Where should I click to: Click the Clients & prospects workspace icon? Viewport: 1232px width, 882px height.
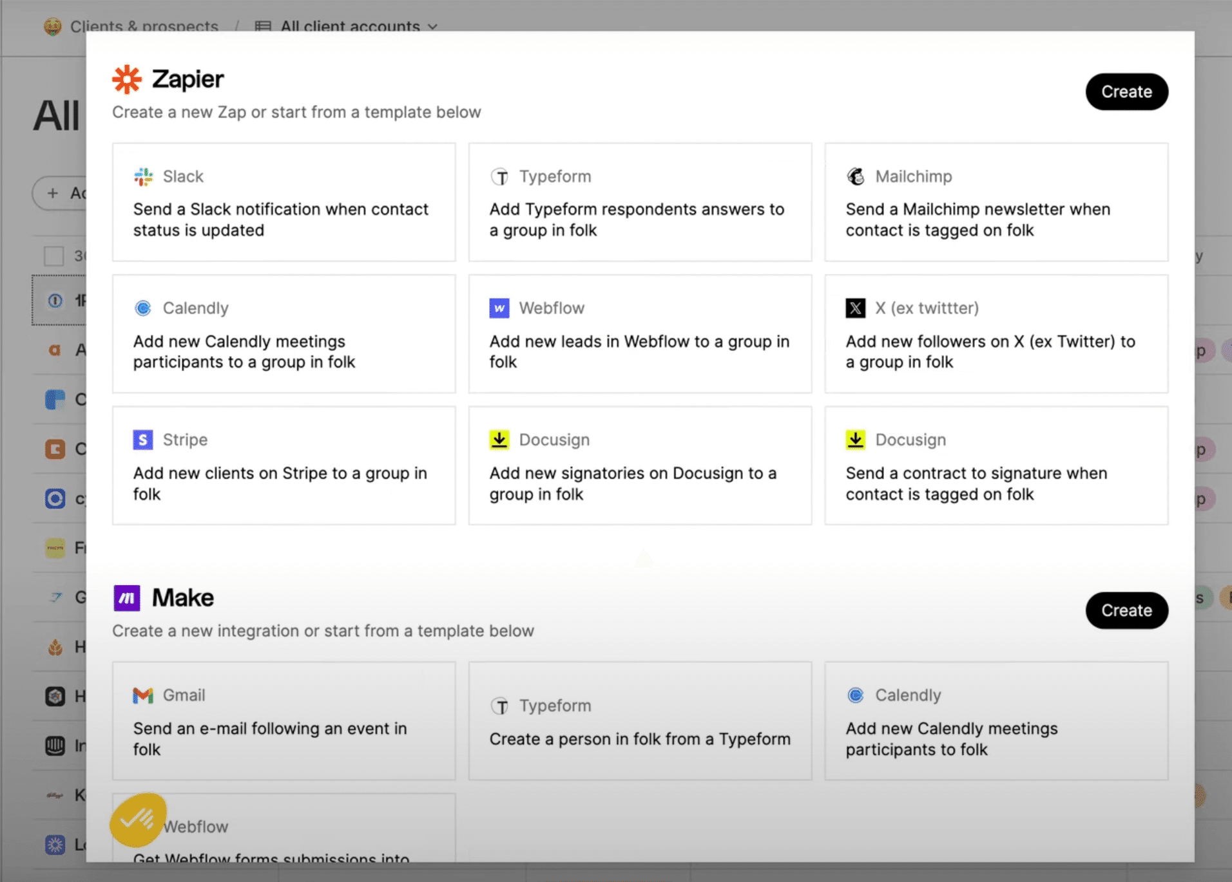[x=53, y=26]
